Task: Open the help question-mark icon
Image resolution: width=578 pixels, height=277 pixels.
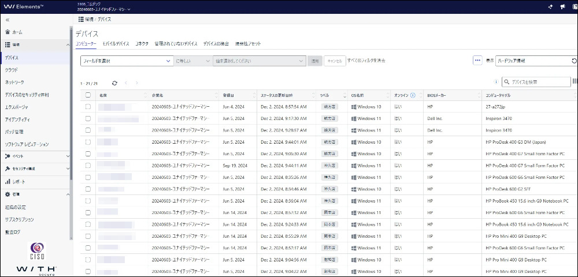Action: [x=575, y=6]
